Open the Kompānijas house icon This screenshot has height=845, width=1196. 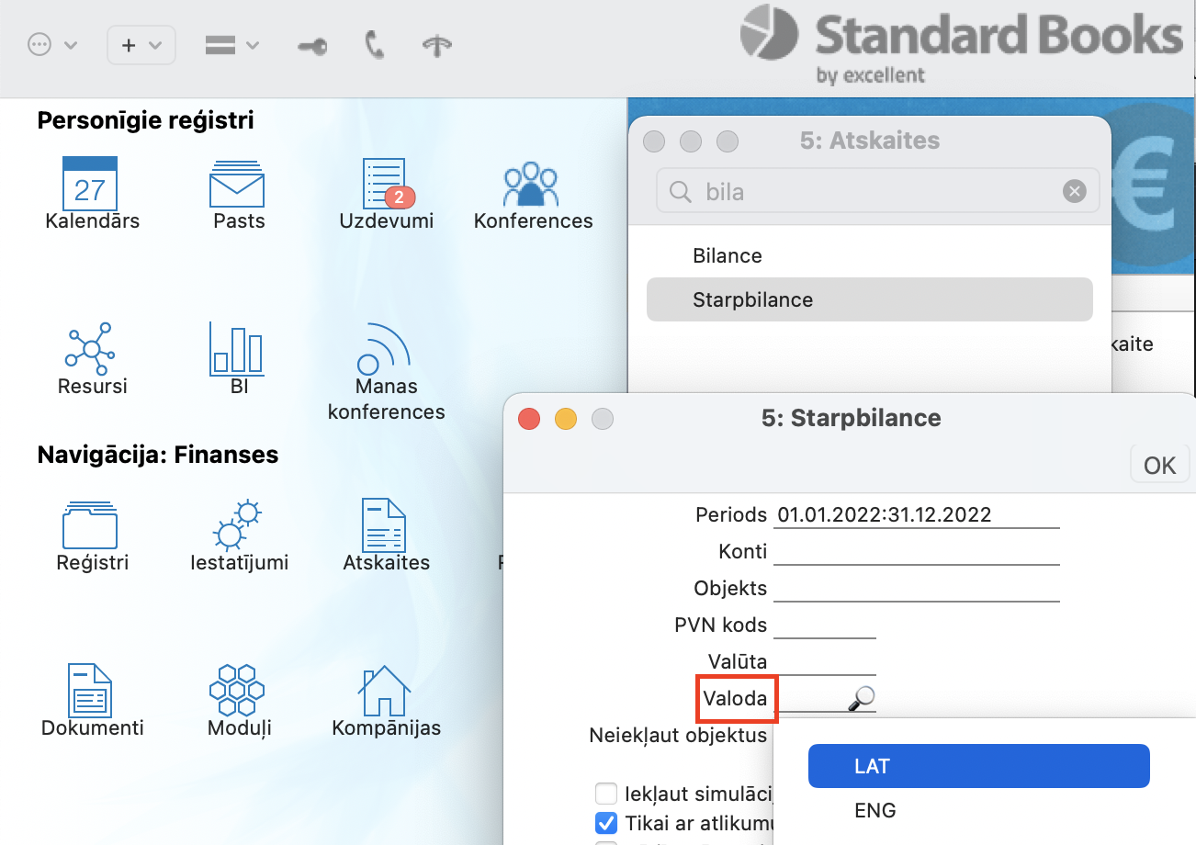pyautogui.click(x=385, y=691)
